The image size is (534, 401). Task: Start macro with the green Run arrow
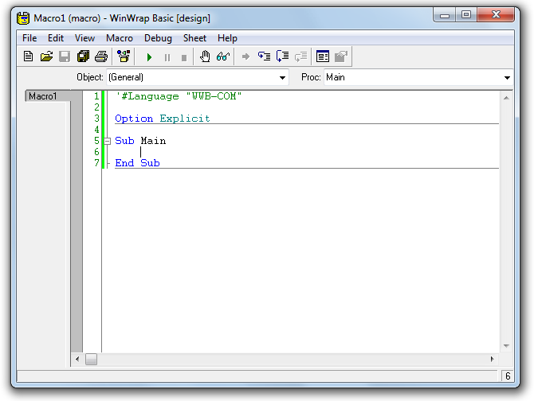tap(149, 57)
